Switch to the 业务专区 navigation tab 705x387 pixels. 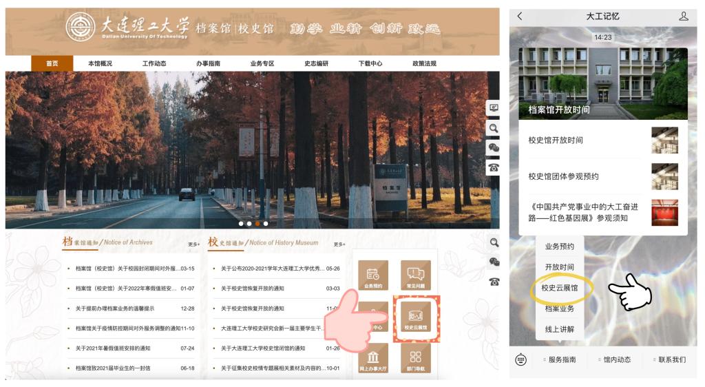click(262, 63)
